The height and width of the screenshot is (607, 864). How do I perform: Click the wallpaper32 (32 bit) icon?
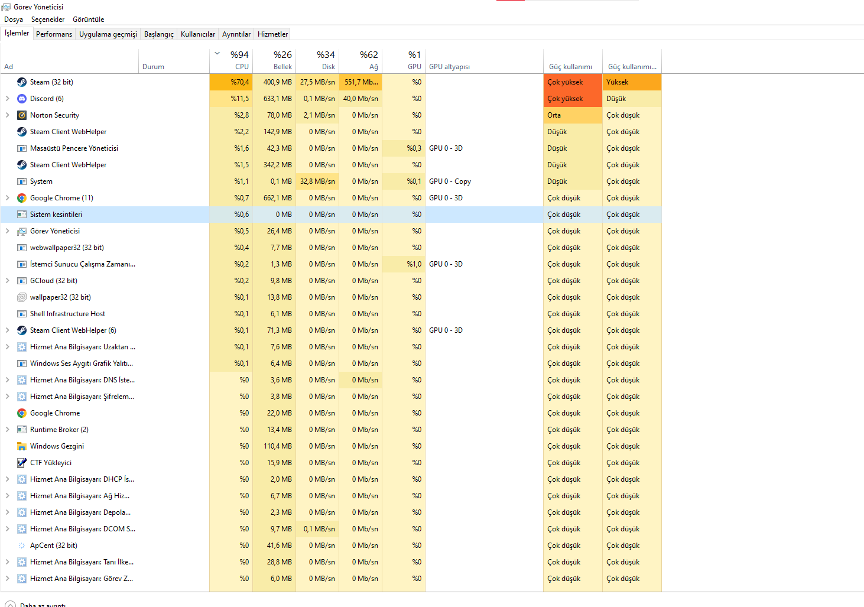(22, 297)
